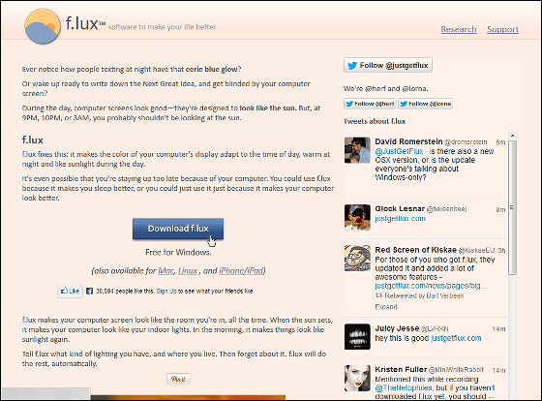Open the Linux download link
The image size is (542, 401).
click(x=188, y=270)
